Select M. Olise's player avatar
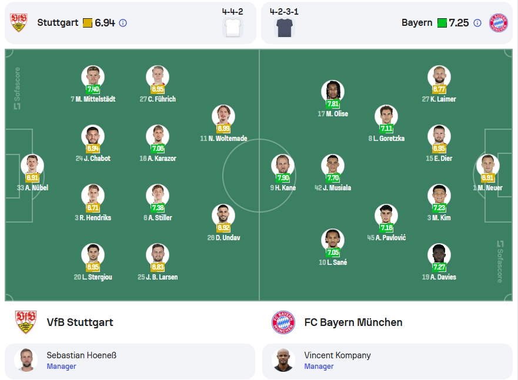This screenshot has height=380, width=518. [333, 90]
